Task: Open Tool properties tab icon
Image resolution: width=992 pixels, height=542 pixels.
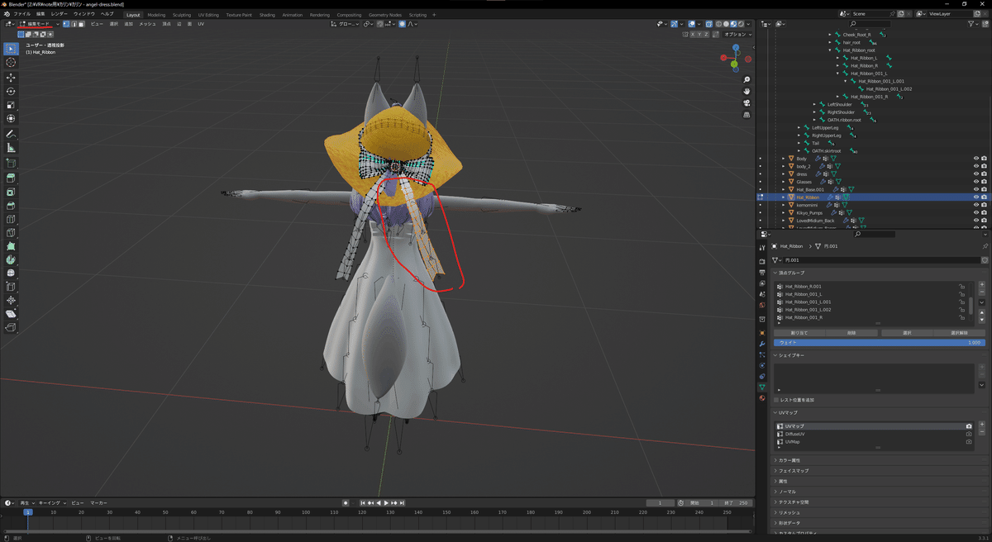Action: (762, 247)
